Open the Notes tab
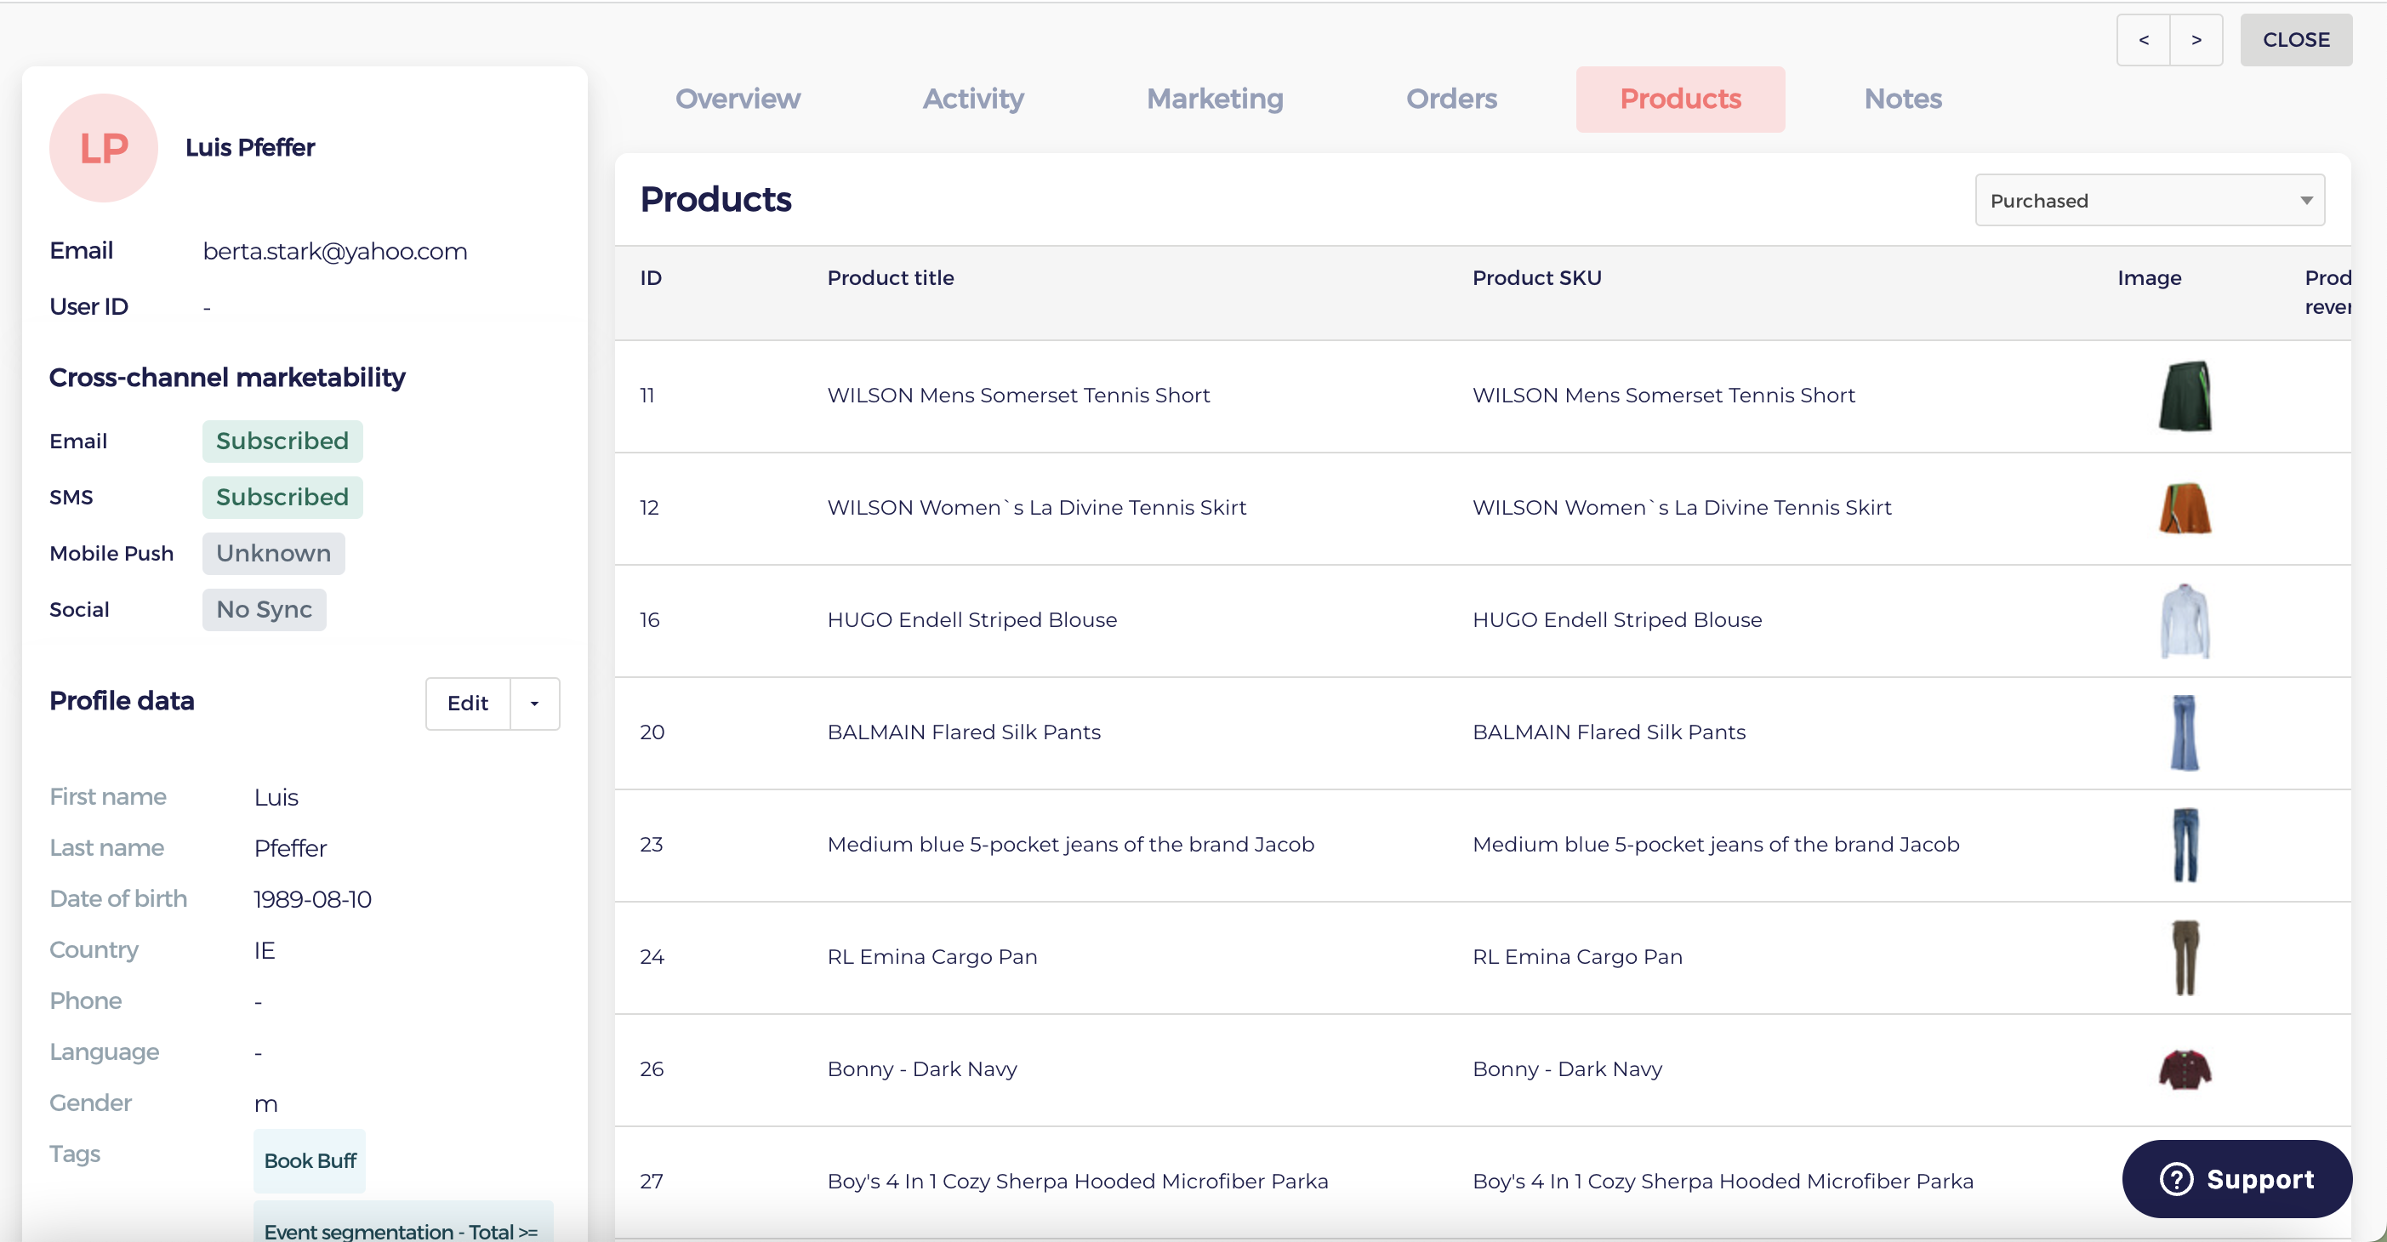Viewport: 2387px width, 1242px height. [1902, 100]
